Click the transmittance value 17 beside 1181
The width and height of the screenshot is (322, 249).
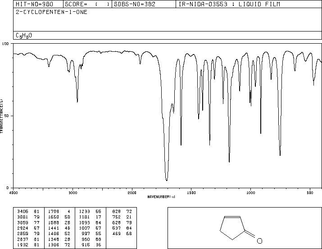[98, 217]
